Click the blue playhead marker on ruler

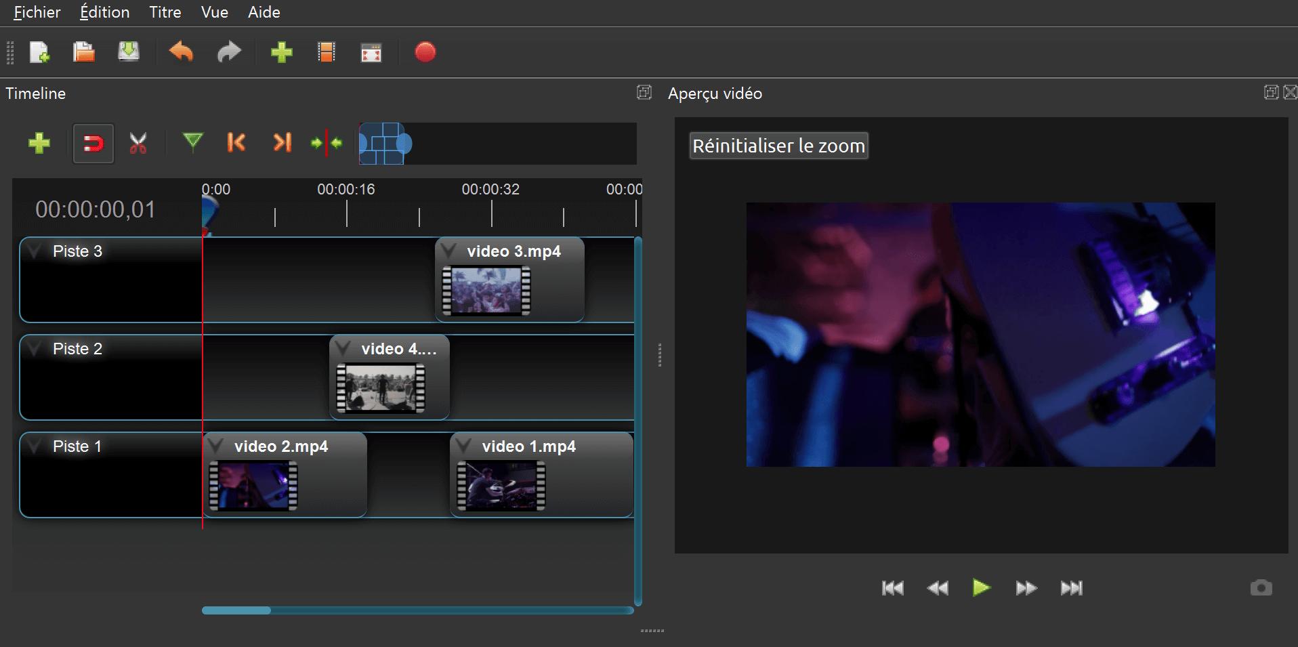(x=210, y=217)
